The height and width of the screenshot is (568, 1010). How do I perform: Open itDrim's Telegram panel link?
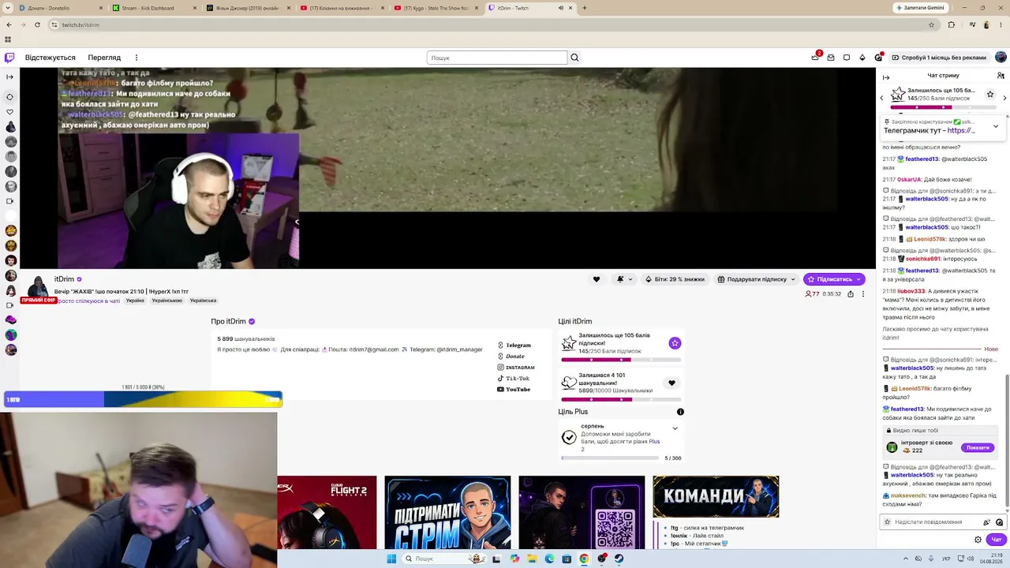(x=514, y=346)
